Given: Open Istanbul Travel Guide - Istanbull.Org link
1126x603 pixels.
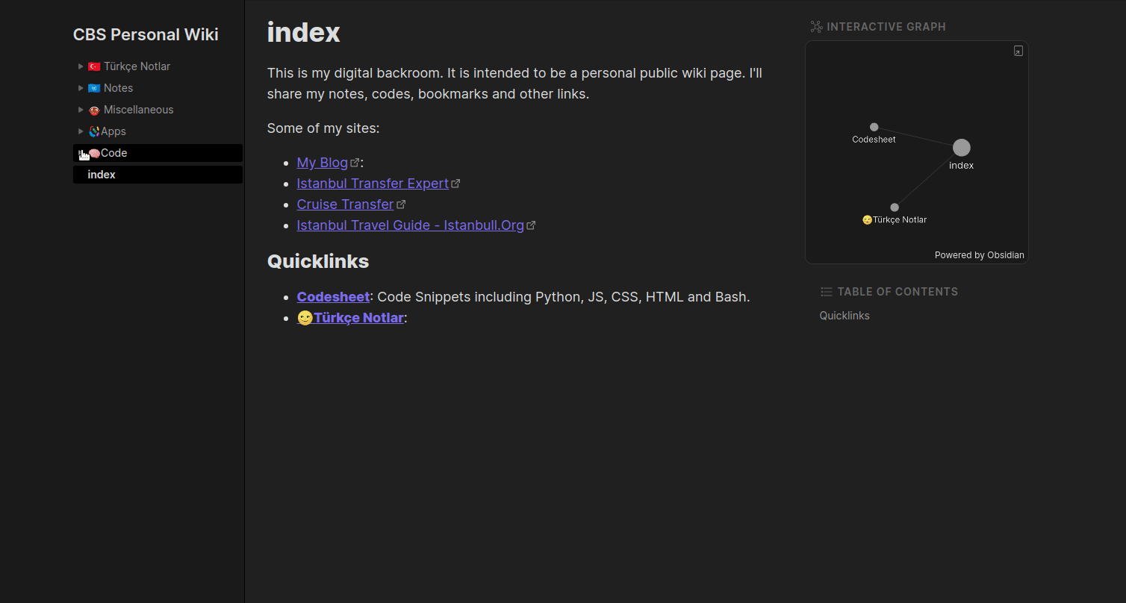Looking at the screenshot, I should point(411,225).
